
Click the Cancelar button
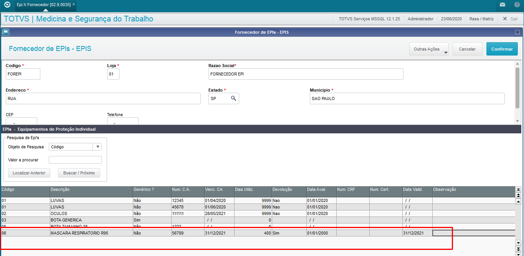[467, 49]
